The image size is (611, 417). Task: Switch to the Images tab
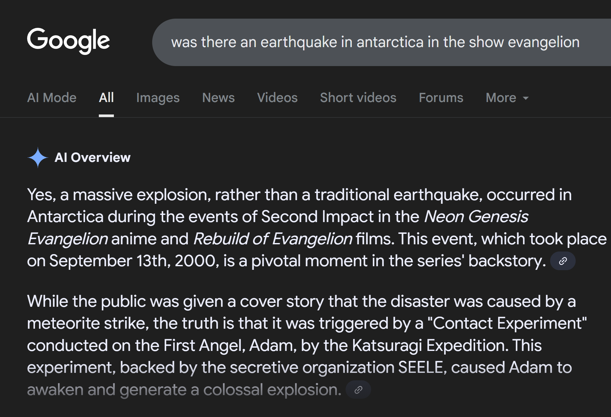pos(158,97)
